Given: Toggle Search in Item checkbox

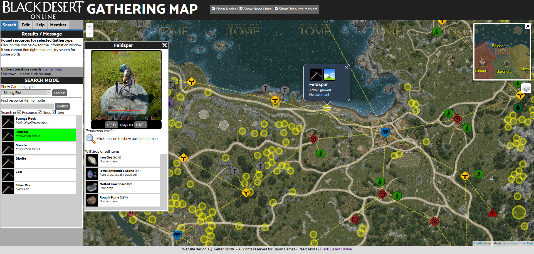Looking at the screenshot, I should click(x=54, y=112).
